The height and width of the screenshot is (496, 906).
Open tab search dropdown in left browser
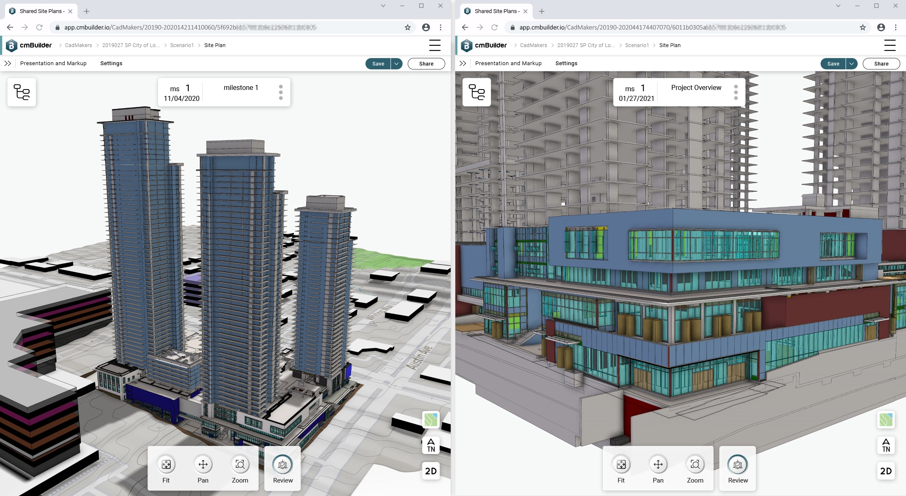tap(383, 6)
